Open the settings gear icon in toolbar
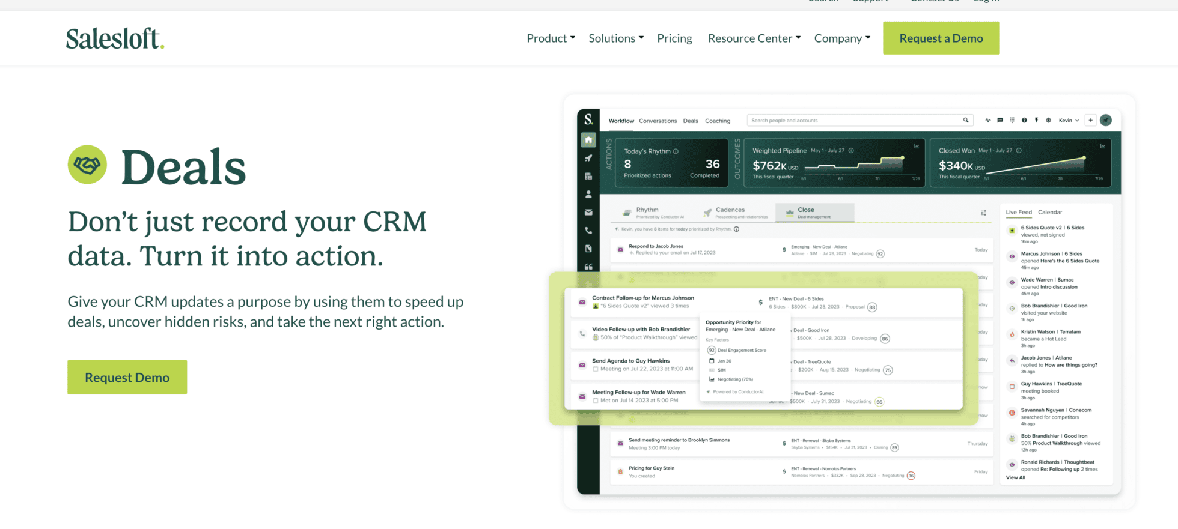1178x529 pixels. (x=1048, y=120)
